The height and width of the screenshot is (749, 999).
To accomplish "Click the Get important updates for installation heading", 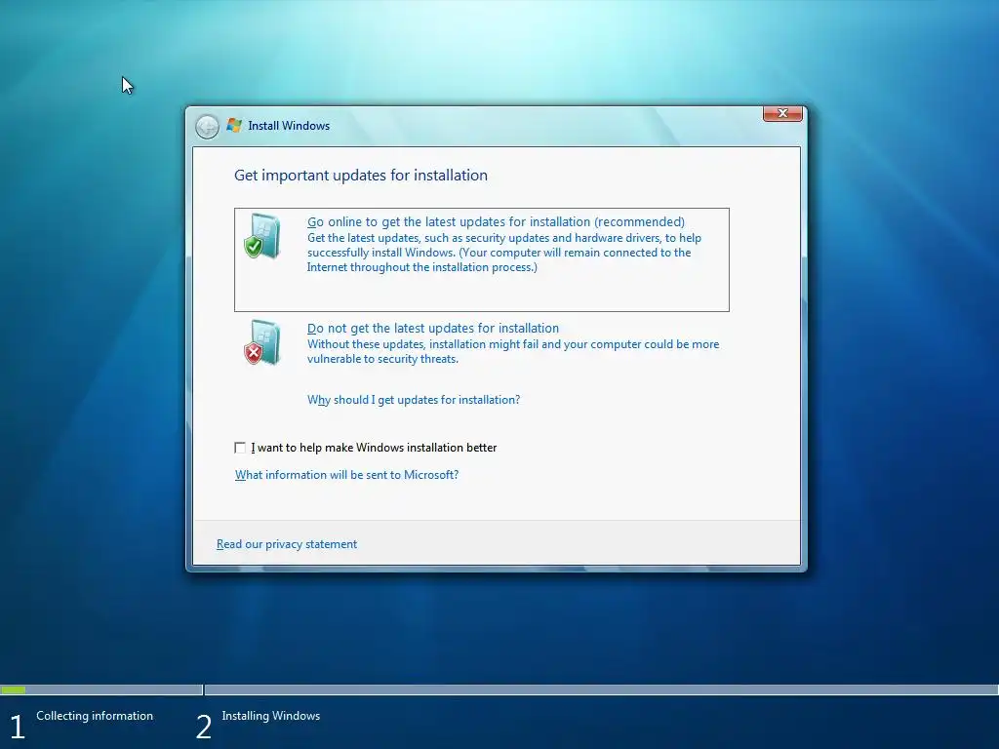I will click(x=361, y=176).
